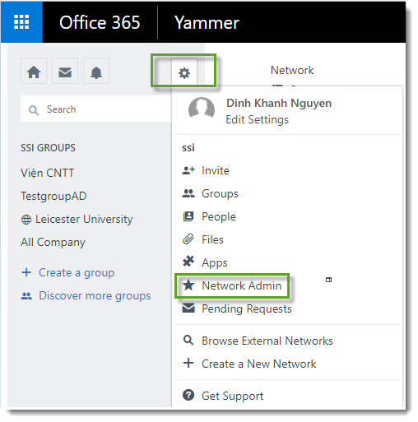The height and width of the screenshot is (422, 418).
Task: Open the Dinh Khanh Nguyen profile name
Action: point(279,103)
